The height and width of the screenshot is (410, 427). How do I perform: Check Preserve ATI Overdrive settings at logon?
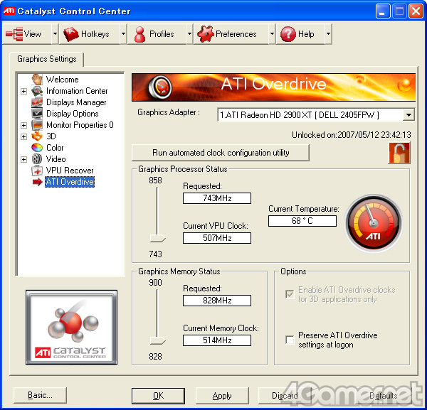tap(290, 340)
